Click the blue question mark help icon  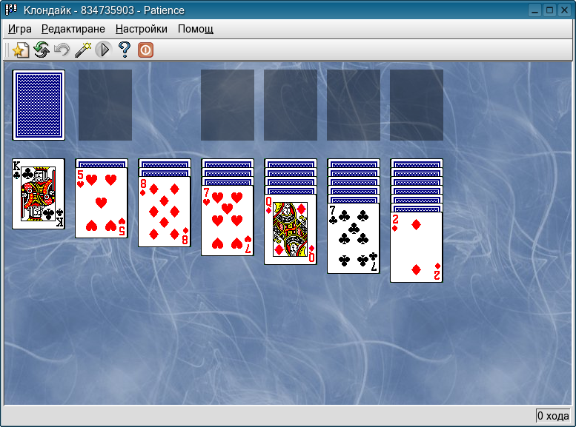point(125,50)
